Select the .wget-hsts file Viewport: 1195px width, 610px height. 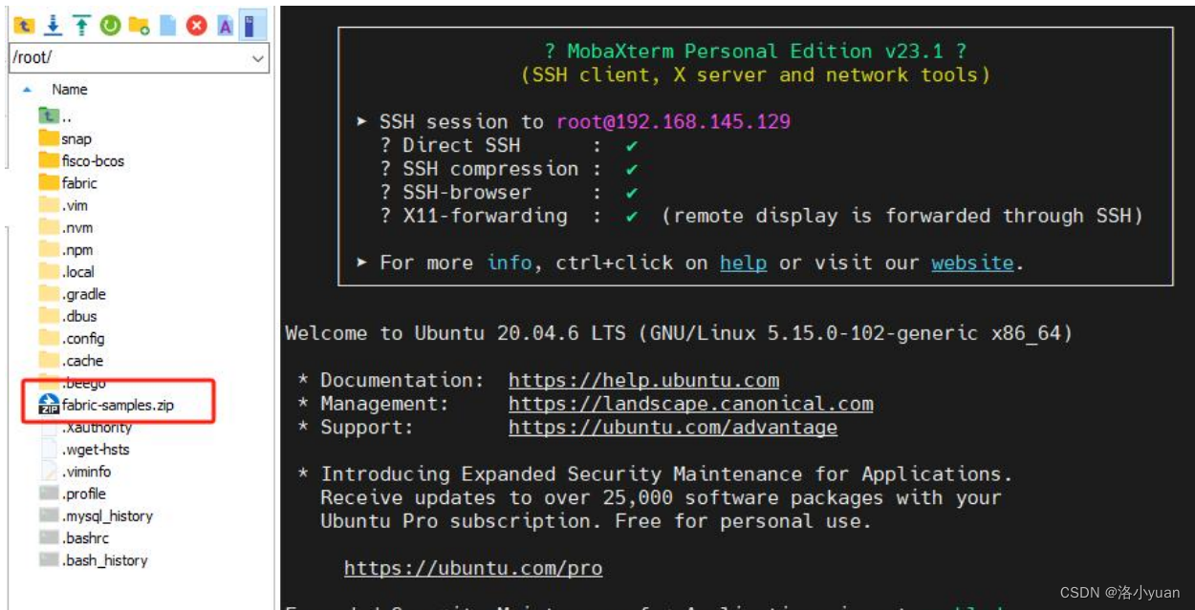click(x=84, y=449)
